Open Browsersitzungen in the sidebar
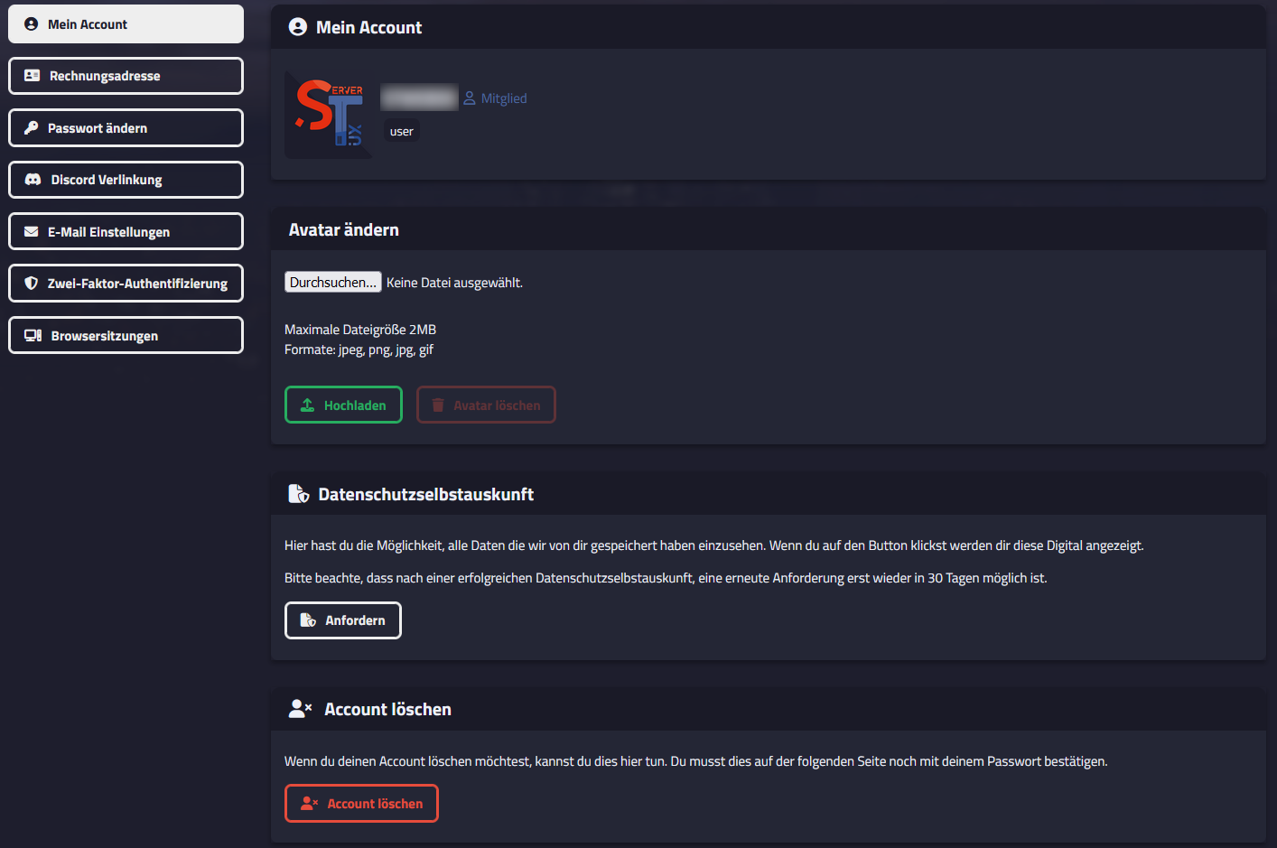This screenshot has width=1277, height=848. (x=126, y=336)
